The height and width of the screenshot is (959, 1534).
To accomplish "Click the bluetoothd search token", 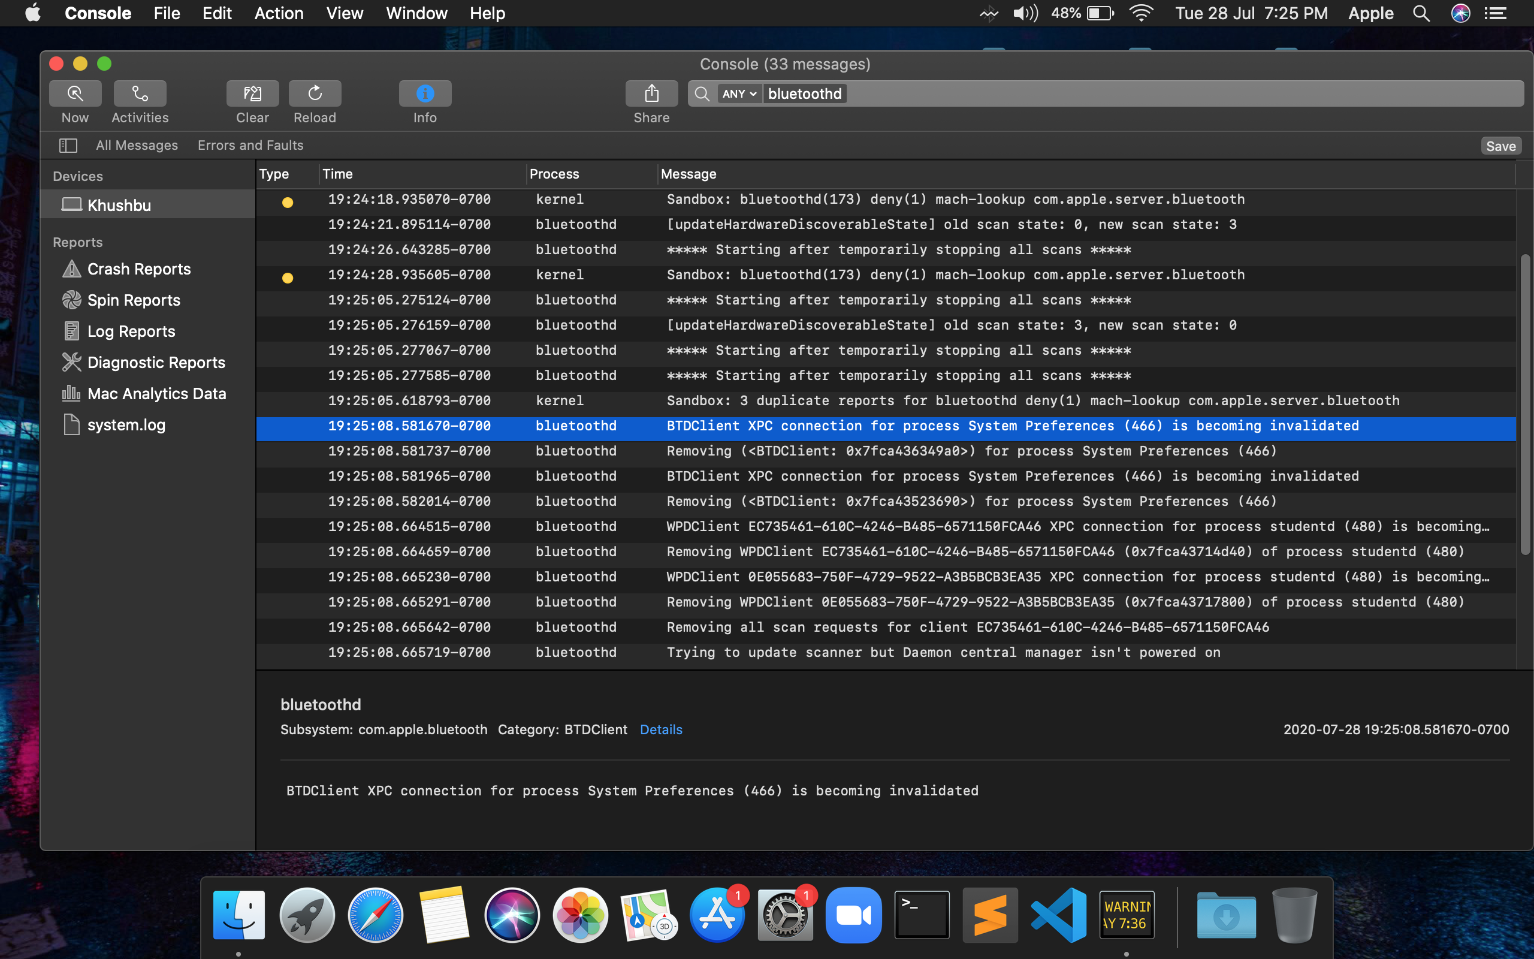I will coord(804,94).
